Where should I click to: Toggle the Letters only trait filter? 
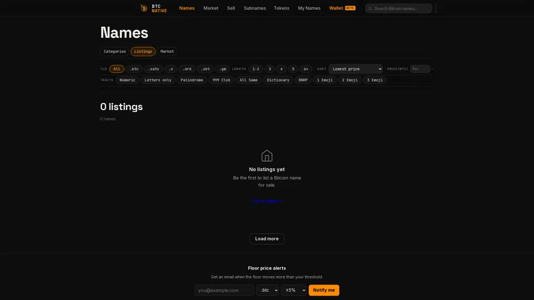tap(158, 80)
